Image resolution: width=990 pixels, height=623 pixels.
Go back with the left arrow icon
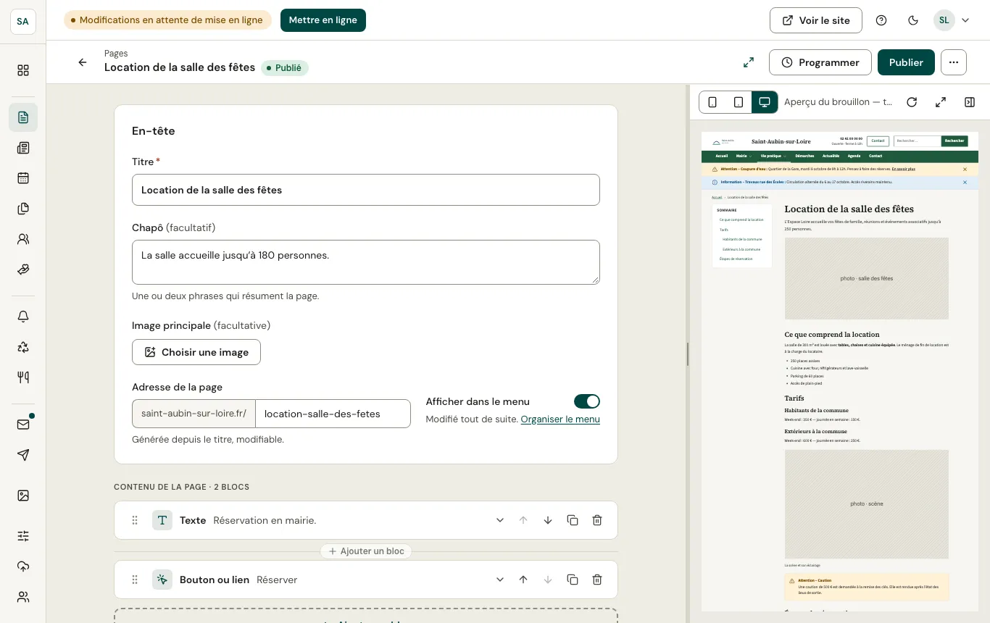(83, 62)
